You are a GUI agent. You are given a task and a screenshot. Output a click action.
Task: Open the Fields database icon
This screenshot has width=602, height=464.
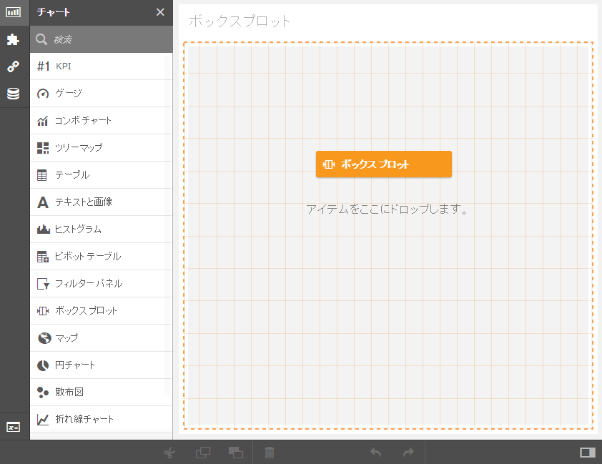pyautogui.click(x=13, y=94)
